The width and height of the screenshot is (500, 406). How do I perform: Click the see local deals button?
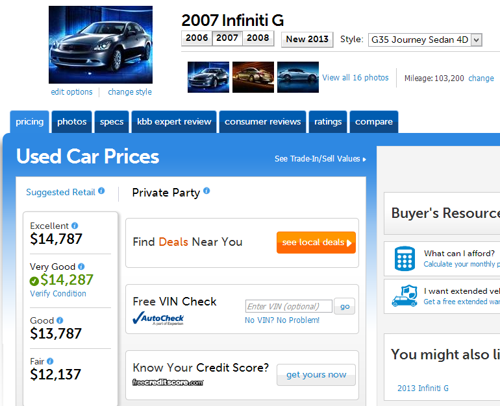coord(316,243)
